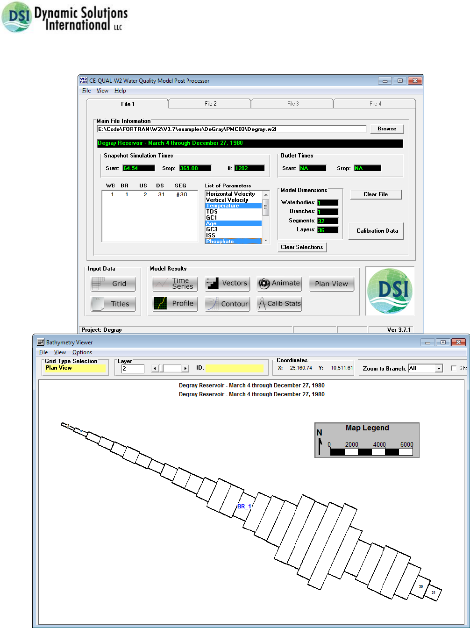Viewport: 470px width, 628px height.
Task: Start the Animate model results
Action: click(279, 284)
